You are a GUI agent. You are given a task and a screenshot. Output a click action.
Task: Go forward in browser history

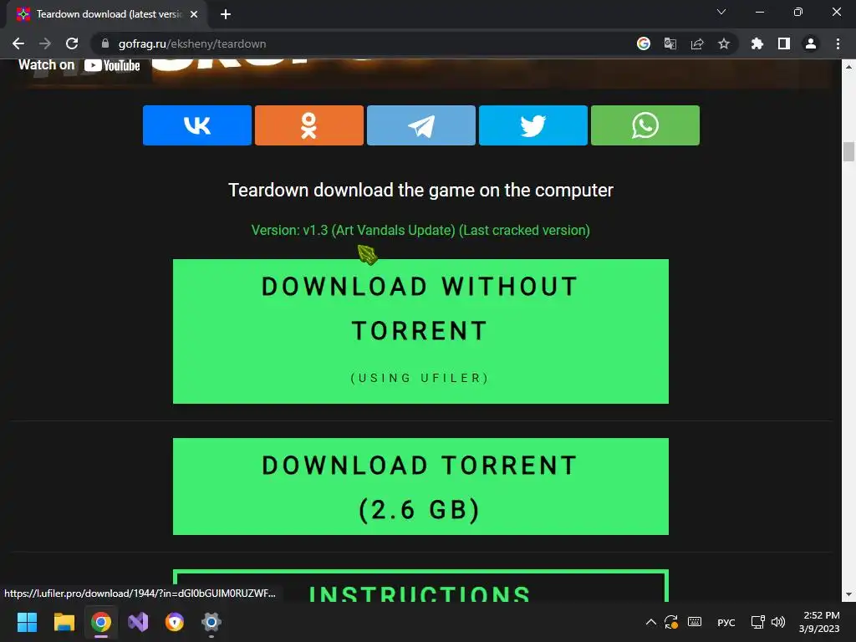(45, 43)
